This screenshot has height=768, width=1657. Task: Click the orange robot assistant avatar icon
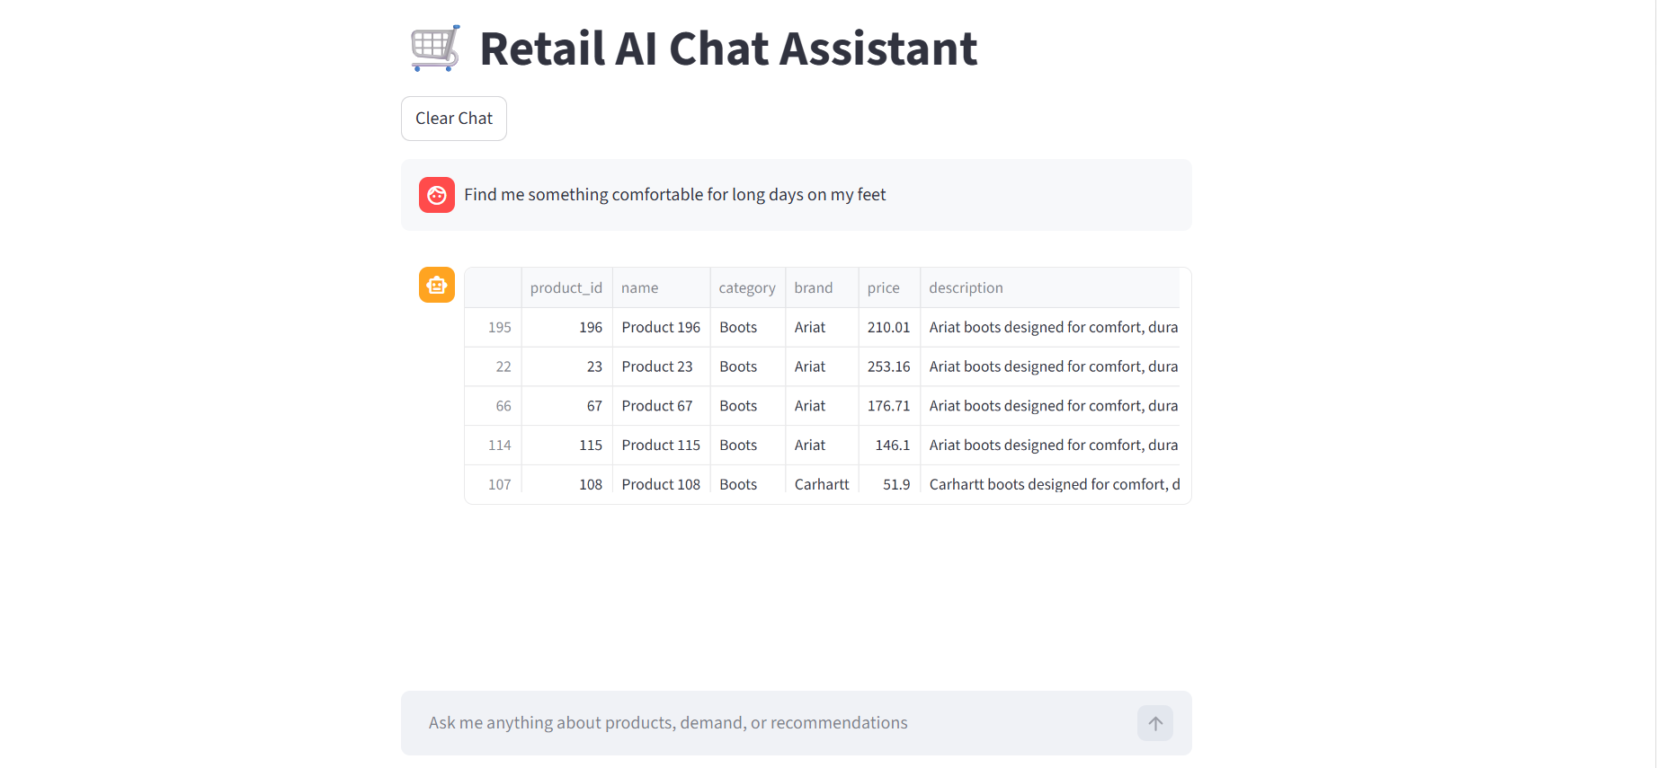437,285
